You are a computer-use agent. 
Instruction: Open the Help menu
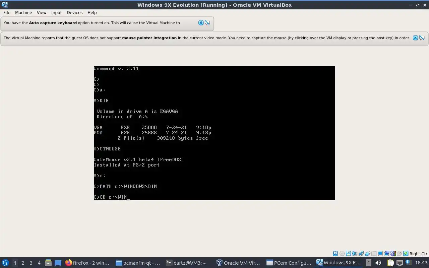[x=92, y=12]
